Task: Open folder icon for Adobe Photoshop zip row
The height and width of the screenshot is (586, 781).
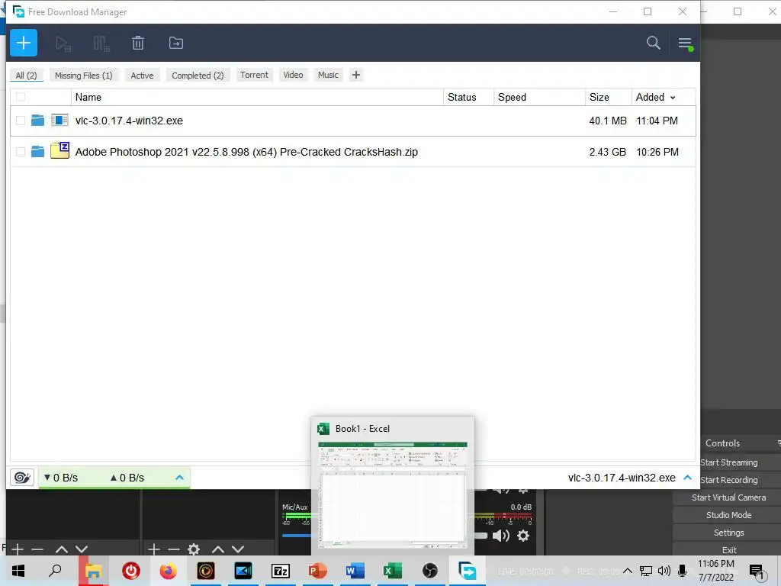Action: 37,151
